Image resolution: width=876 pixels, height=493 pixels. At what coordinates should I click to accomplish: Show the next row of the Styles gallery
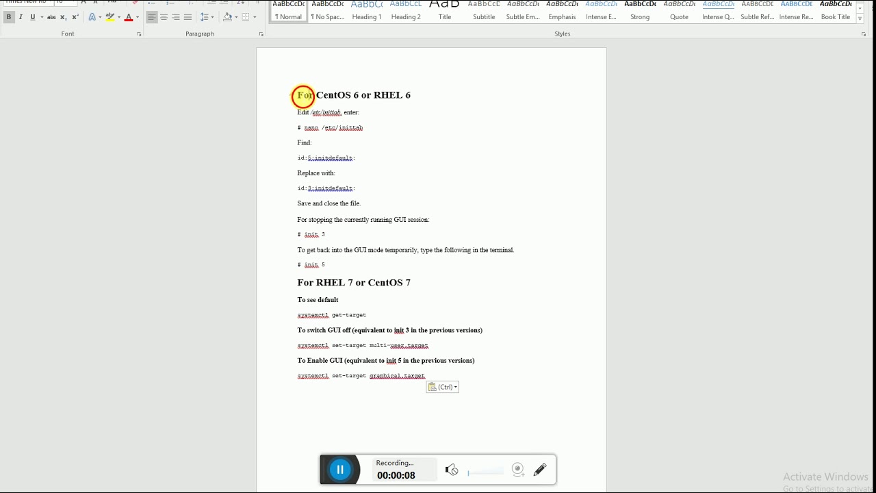pos(860,9)
